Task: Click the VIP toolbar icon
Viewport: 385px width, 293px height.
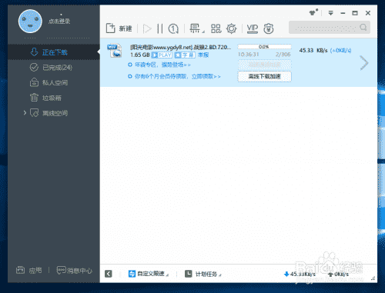Action: click(x=253, y=28)
